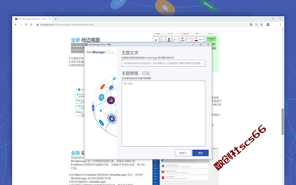Bookmark this page with the star

tap(262, 25)
